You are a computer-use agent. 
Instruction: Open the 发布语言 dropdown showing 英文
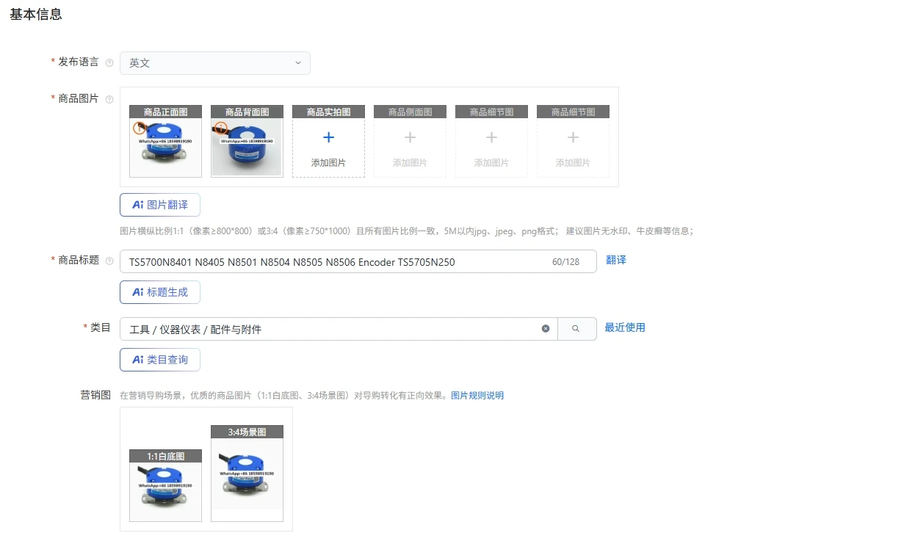[x=214, y=63]
